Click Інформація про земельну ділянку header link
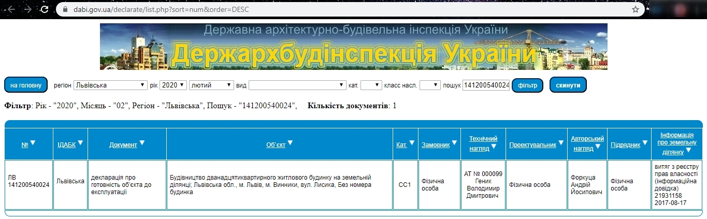 point(677,143)
